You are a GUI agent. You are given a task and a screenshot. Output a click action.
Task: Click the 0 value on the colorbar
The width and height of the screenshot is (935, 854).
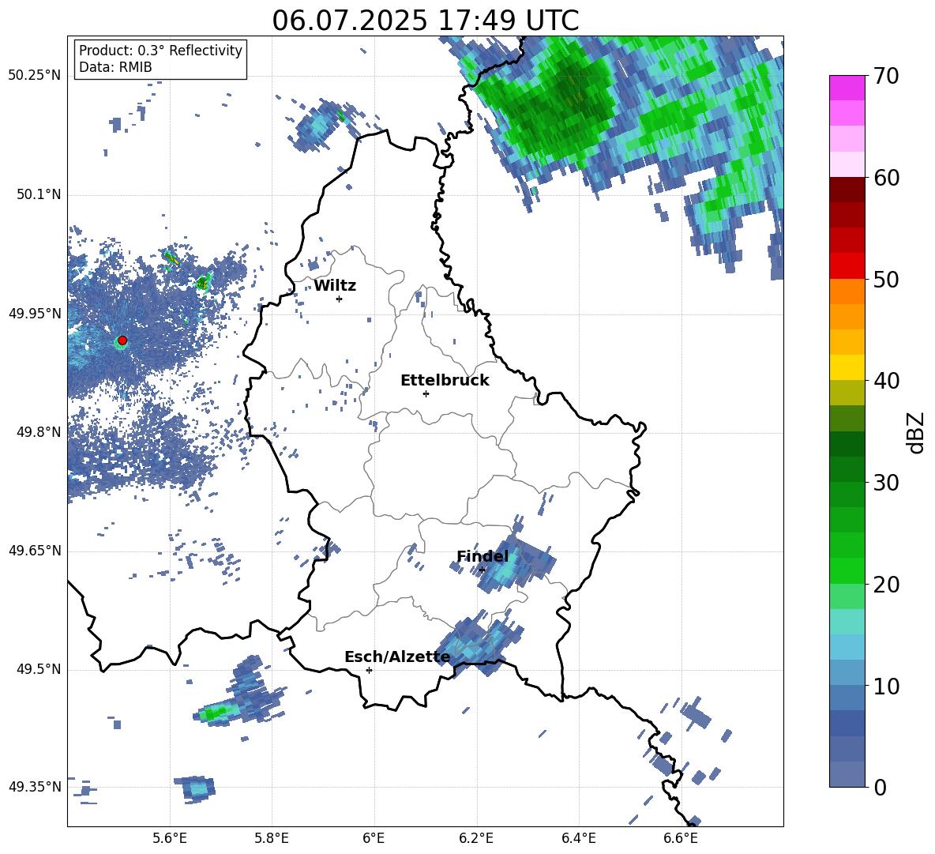(881, 787)
